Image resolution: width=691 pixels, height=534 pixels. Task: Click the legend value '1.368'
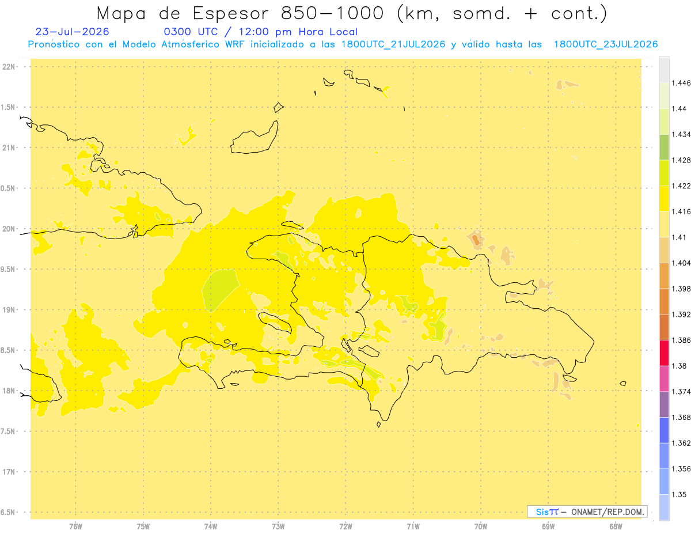(x=681, y=417)
